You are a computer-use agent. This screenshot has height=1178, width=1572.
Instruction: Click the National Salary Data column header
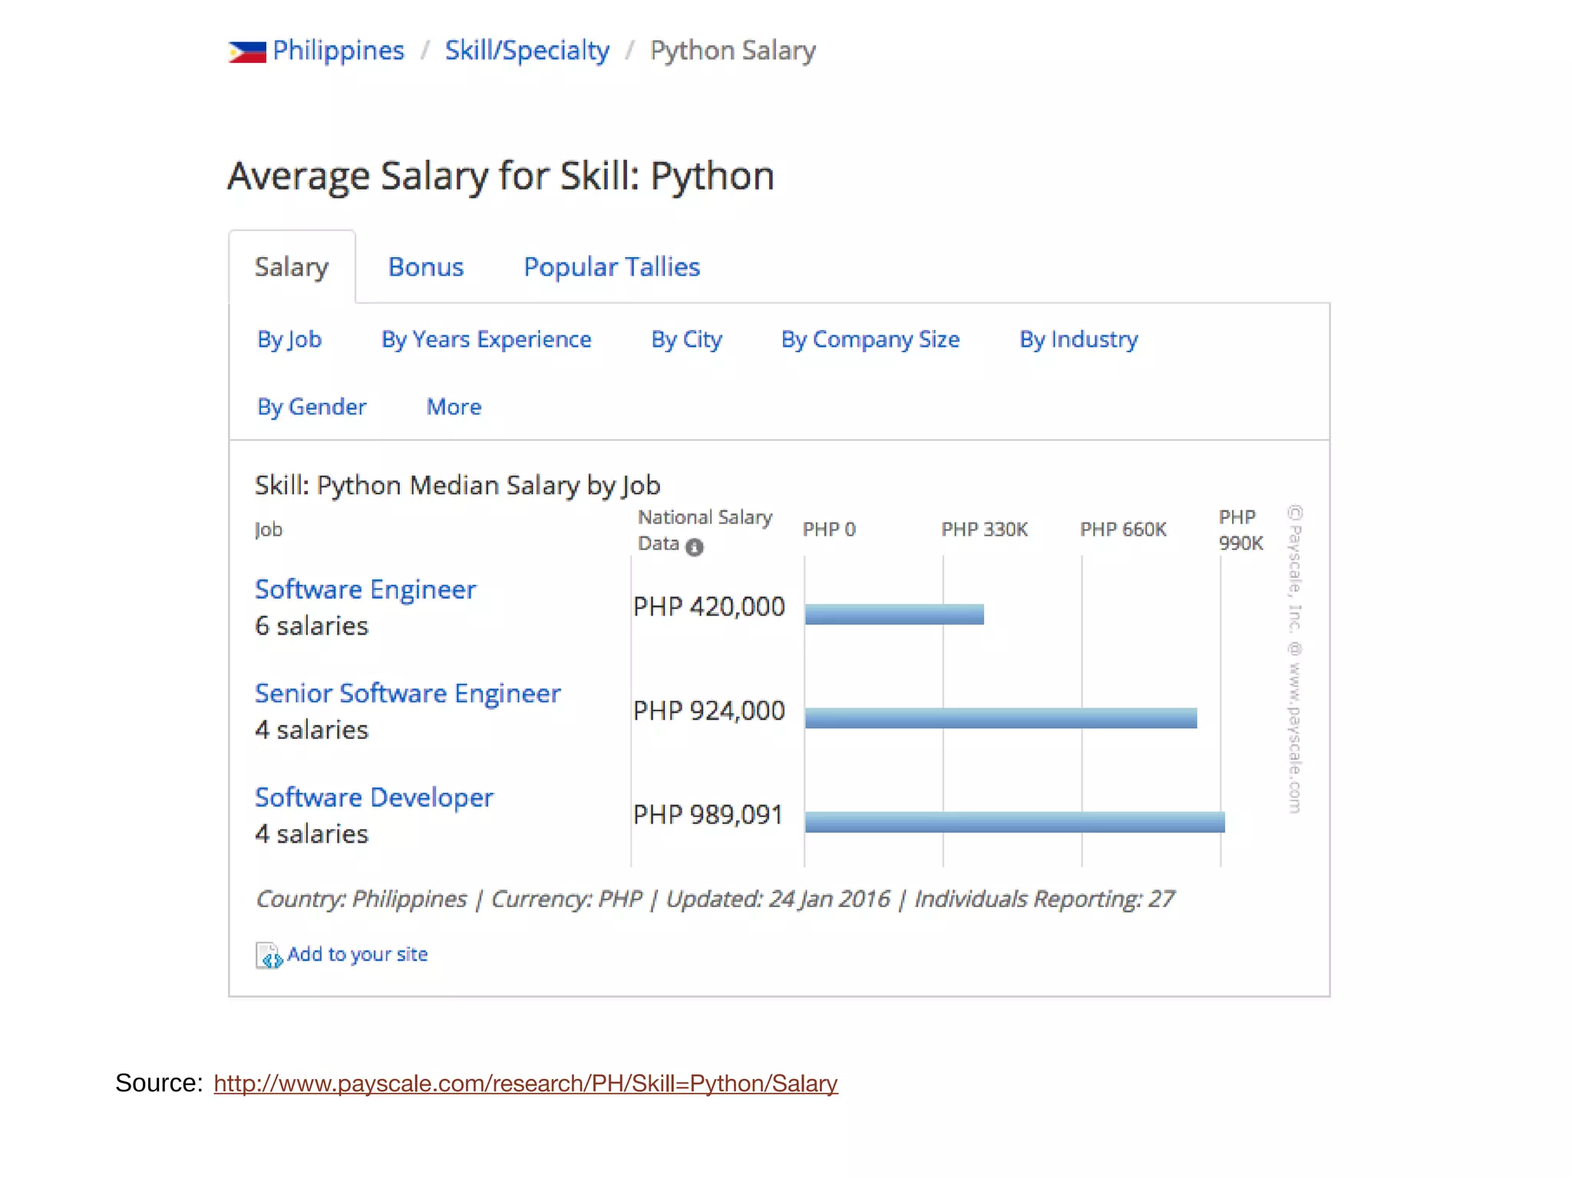(705, 530)
